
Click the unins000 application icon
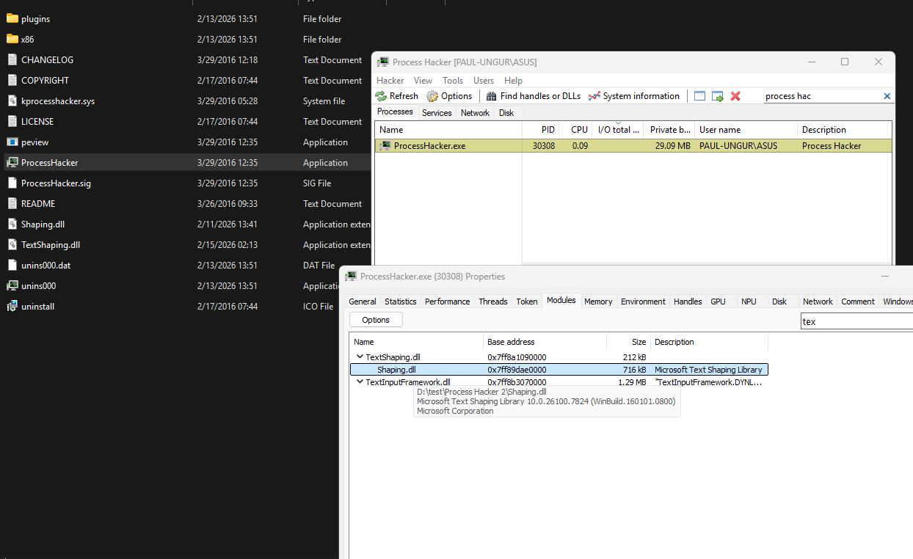[12, 286]
